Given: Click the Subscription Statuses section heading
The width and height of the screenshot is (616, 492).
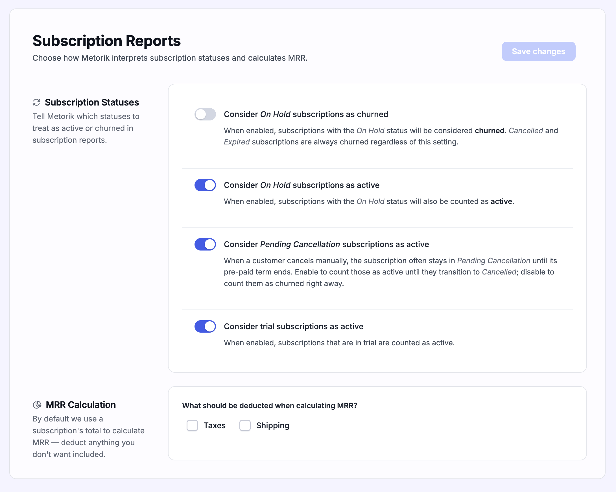Looking at the screenshot, I should coord(92,102).
